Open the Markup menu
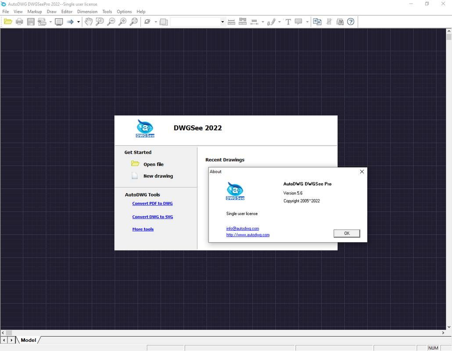 [x=35, y=11]
